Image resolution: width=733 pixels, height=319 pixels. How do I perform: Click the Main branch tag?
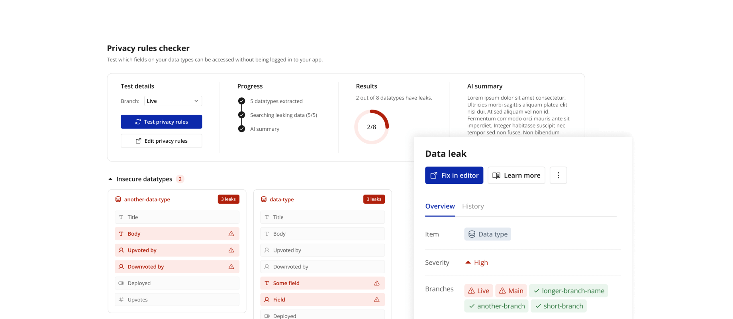click(x=511, y=291)
